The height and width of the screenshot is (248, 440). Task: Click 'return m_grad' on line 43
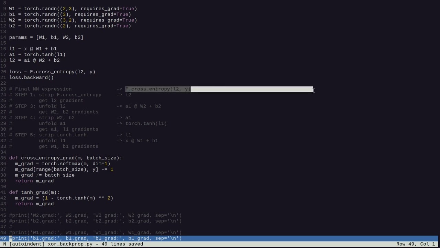[34, 204]
